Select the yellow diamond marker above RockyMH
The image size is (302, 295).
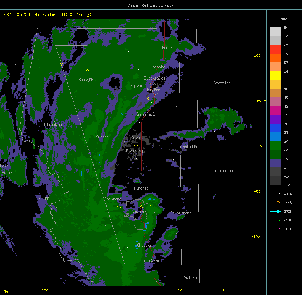click(x=87, y=71)
